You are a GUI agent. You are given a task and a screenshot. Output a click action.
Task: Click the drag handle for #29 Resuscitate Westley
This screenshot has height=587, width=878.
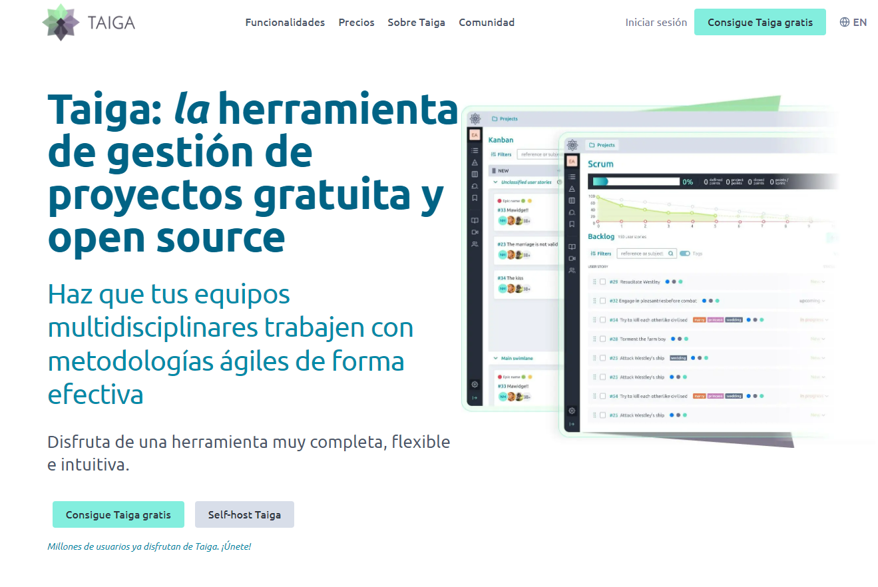click(594, 282)
